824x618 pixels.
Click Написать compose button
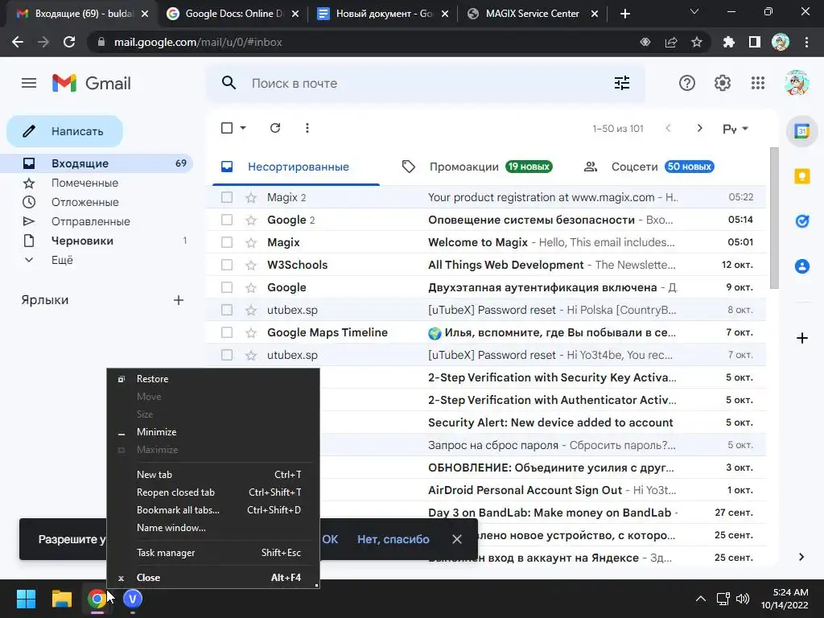64,131
